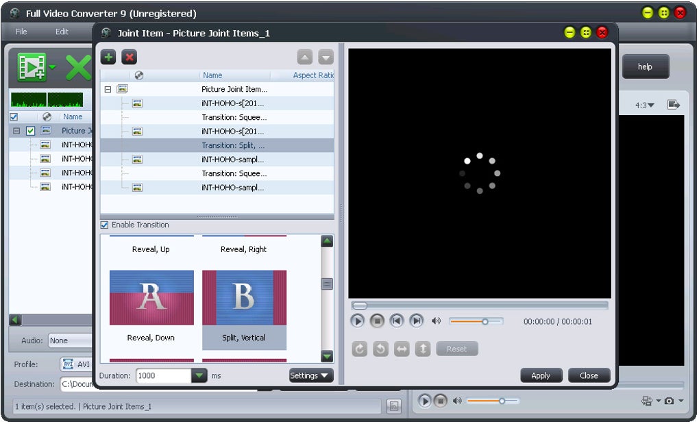Mute the speaker icon in the Joint Item preview
699x424 pixels.
click(436, 321)
